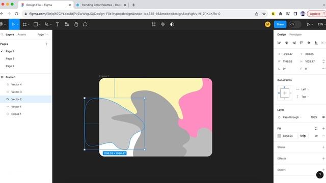Open the Fill styles icon
Image resolution: width=326 pixels, height=183 pixels.
(x=316, y=129)
